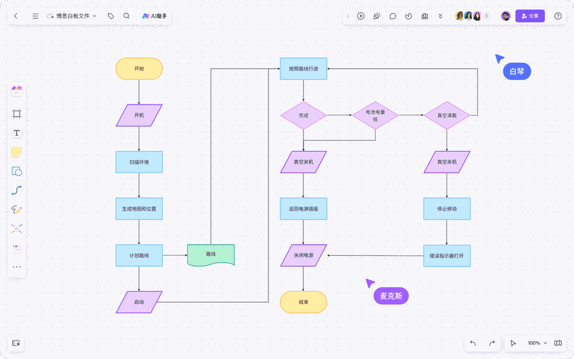Select the Shapes tool

(17, 171)
